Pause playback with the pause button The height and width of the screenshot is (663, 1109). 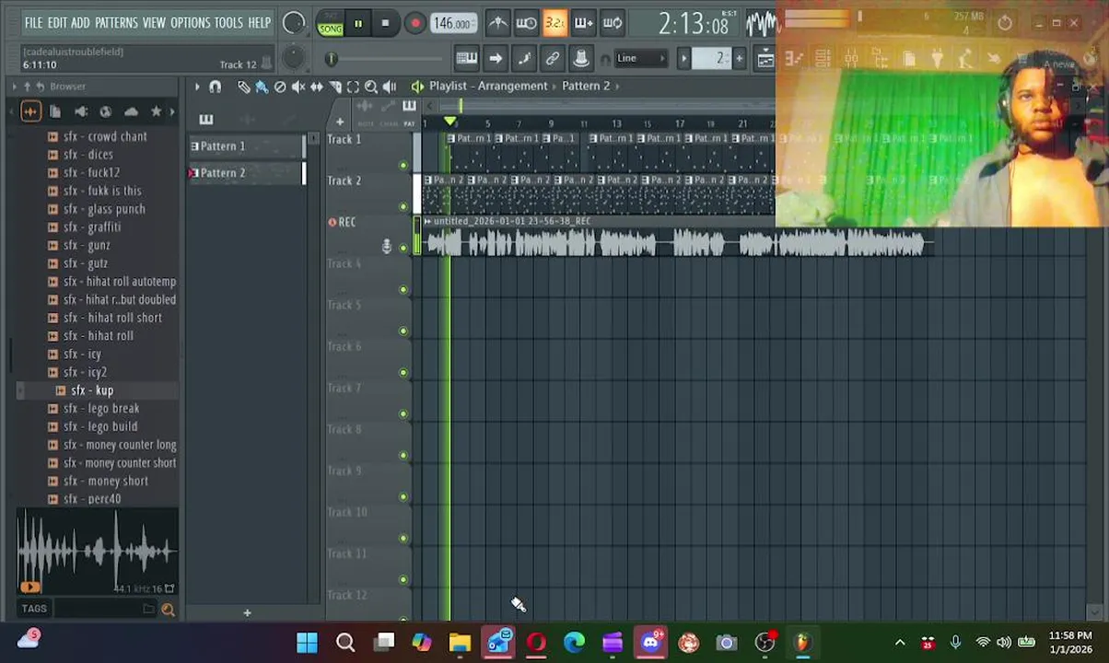click(357, 23)
